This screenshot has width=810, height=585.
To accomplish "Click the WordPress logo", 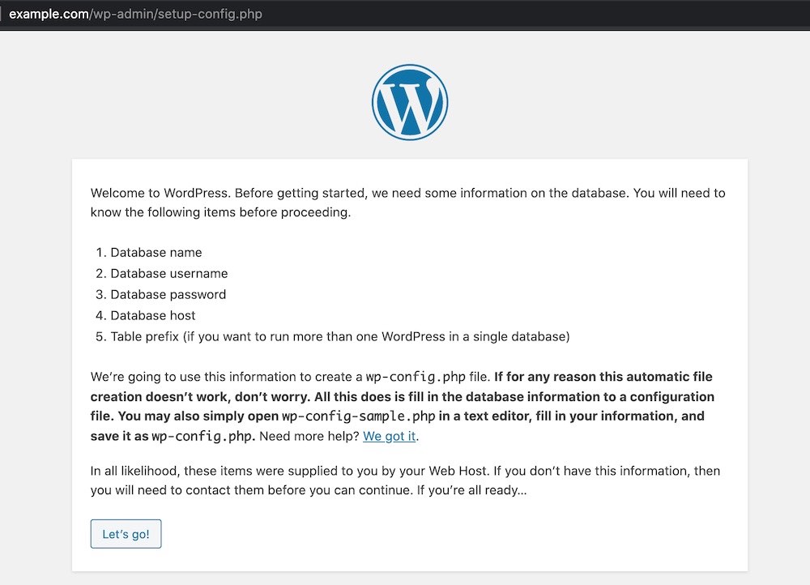I will [410, 102].
